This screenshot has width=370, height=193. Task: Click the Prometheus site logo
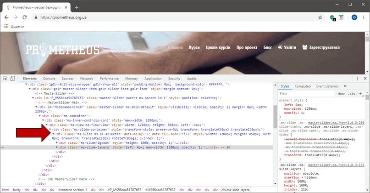62,50
